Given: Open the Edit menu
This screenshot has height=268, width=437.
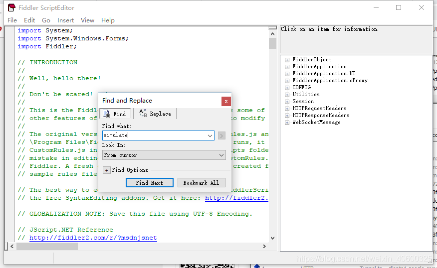Looking at the screenshot, I should point(29,20).
